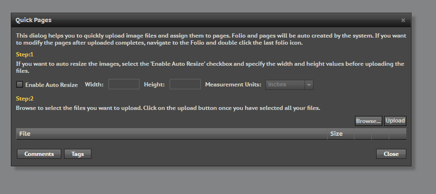
Task: Click the Upload button
Action: [395, 121]
